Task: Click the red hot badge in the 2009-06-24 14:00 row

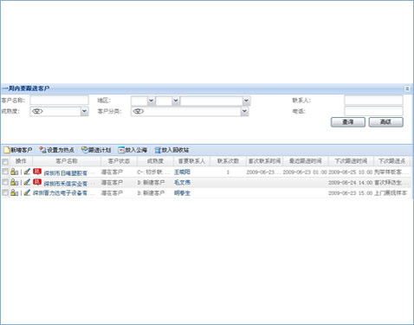Action: click(x=37, y=182)
